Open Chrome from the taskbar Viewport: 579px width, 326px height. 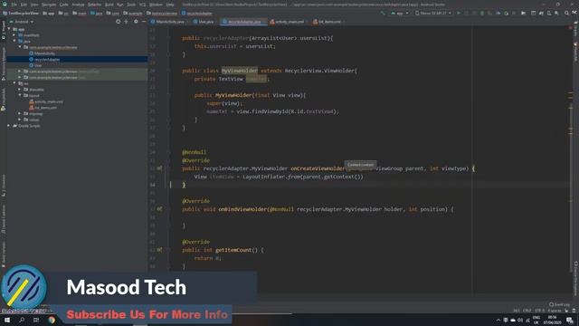52,320
